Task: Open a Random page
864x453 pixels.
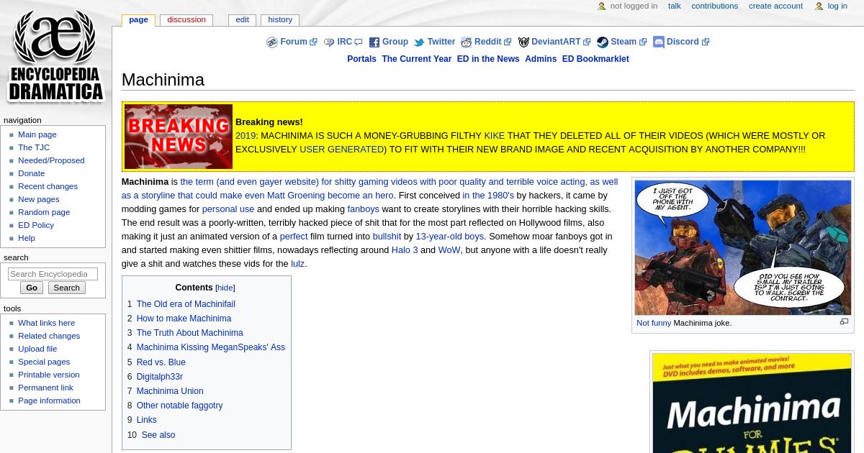Action: click(x=44, y=212)
